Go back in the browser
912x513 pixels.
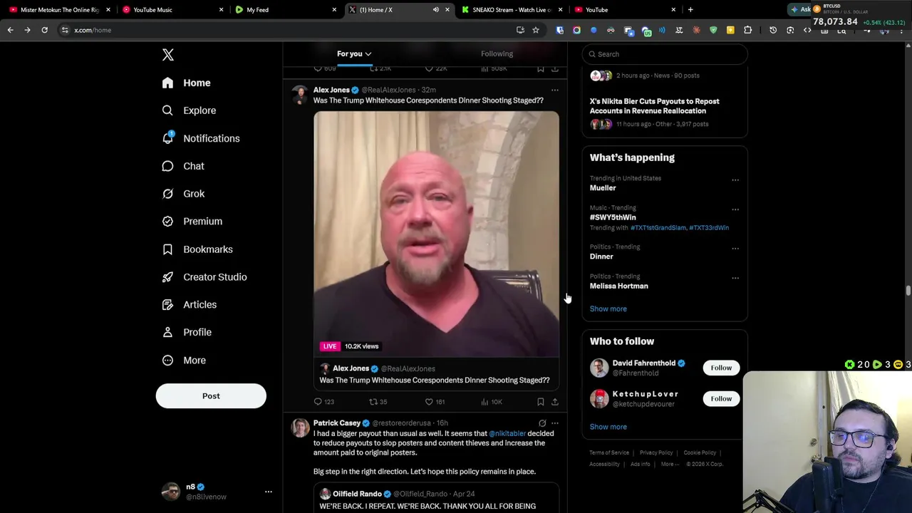click(10, 30)
